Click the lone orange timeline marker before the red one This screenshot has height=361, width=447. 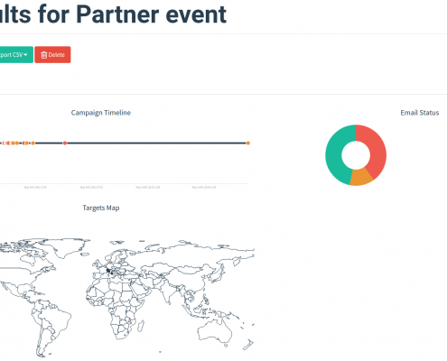click(33, 143)
